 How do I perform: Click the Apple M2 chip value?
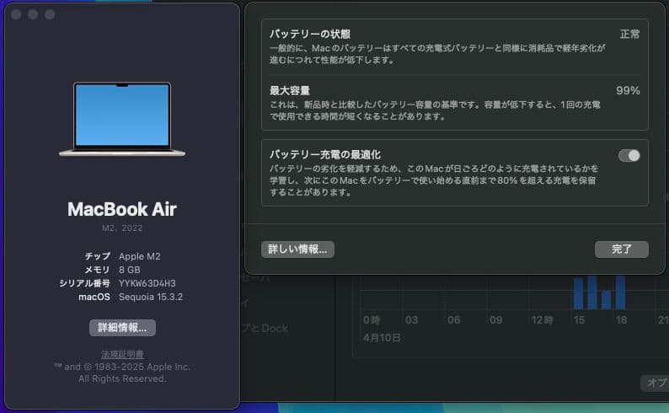click(x=140, y=256)
